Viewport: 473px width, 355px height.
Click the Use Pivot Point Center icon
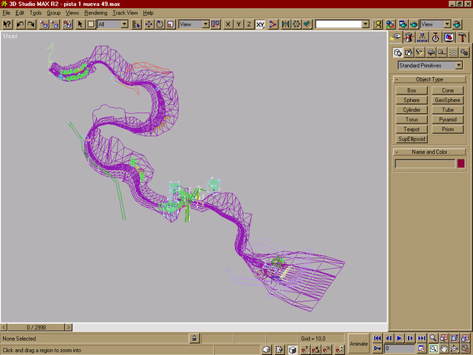point(215,24)
